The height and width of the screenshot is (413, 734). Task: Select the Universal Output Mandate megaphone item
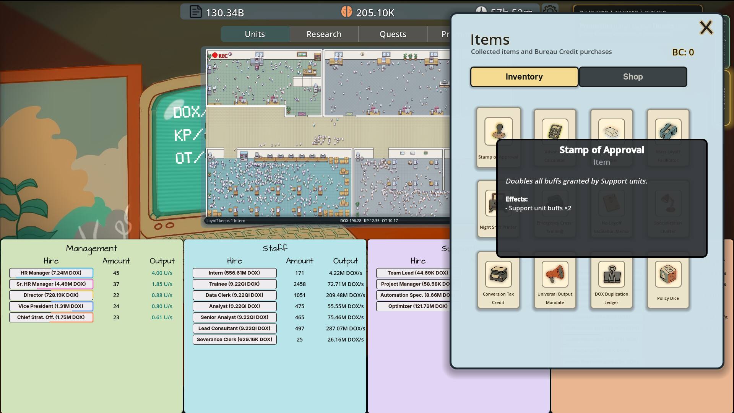tap(555, 280)
